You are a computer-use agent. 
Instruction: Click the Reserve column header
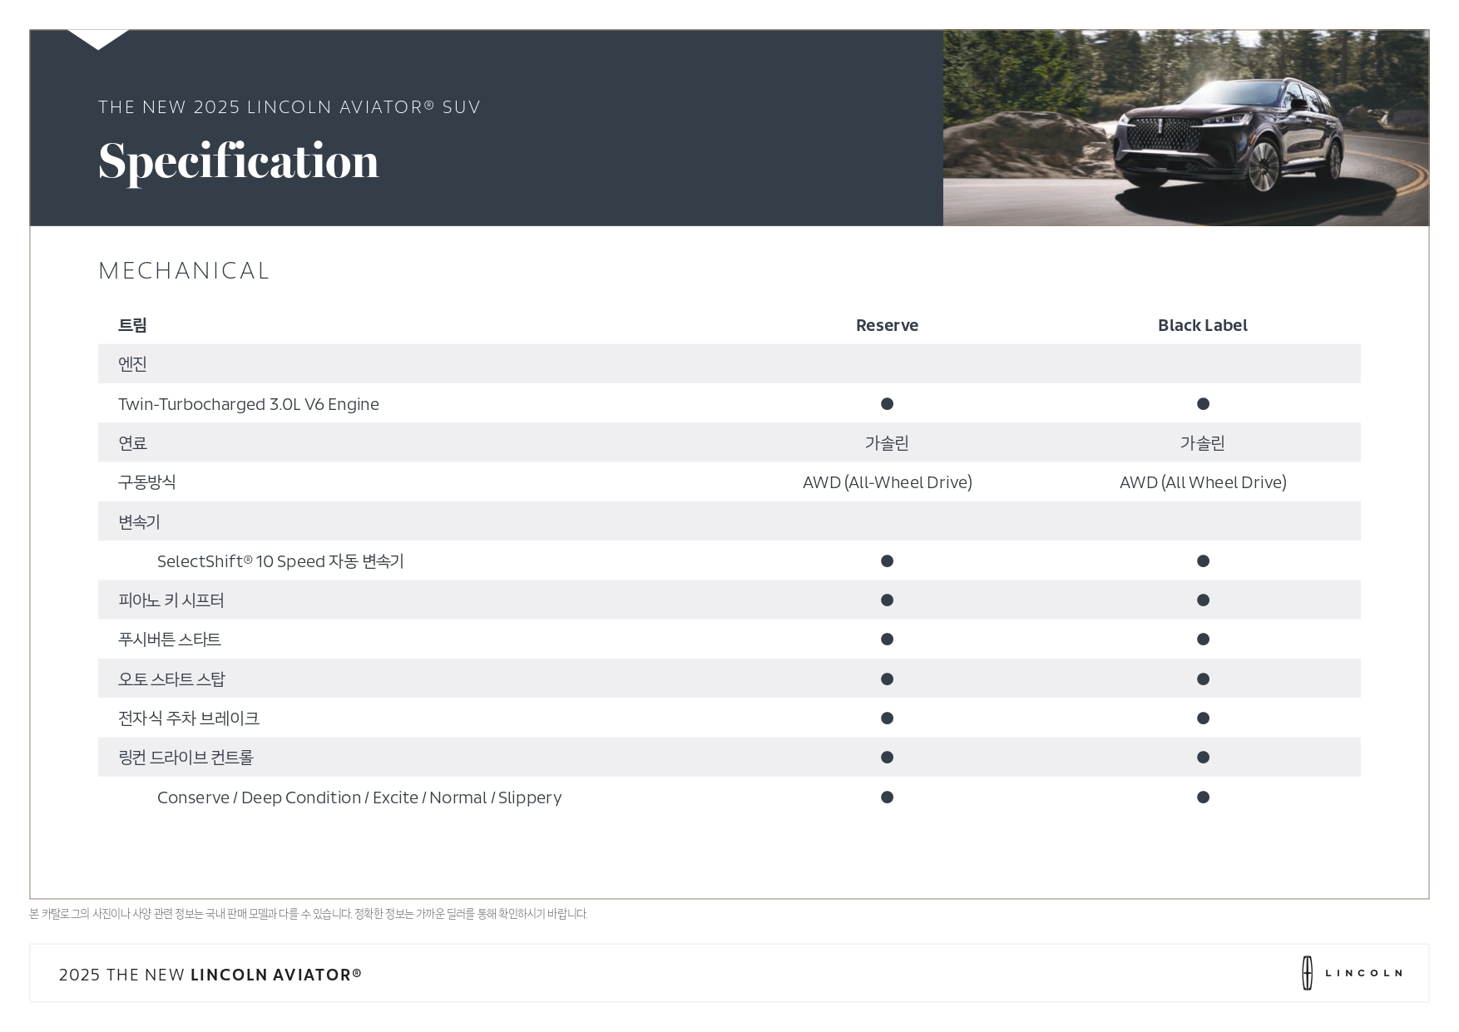pos(887,325)
